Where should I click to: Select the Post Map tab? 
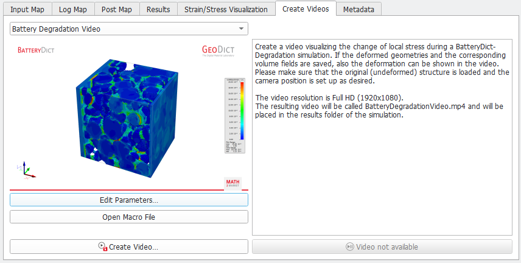(117, 9)
